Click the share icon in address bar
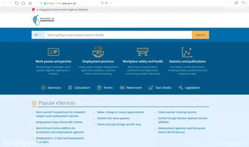Image resolution: width=249 pixels, height=147 pixels. 102,3
